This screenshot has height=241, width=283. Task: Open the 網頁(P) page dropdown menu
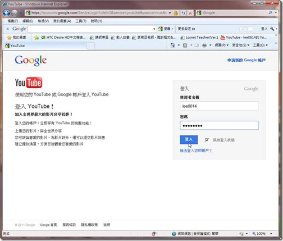[x=222, y=46]
